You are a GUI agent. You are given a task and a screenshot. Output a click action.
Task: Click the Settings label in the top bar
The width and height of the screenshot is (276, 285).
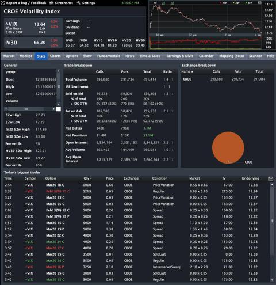(89, 3)
